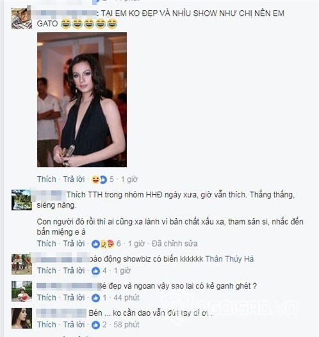
Task: Open the Đã chỉnh sửa edit history
Action: (x=175, y=243)
